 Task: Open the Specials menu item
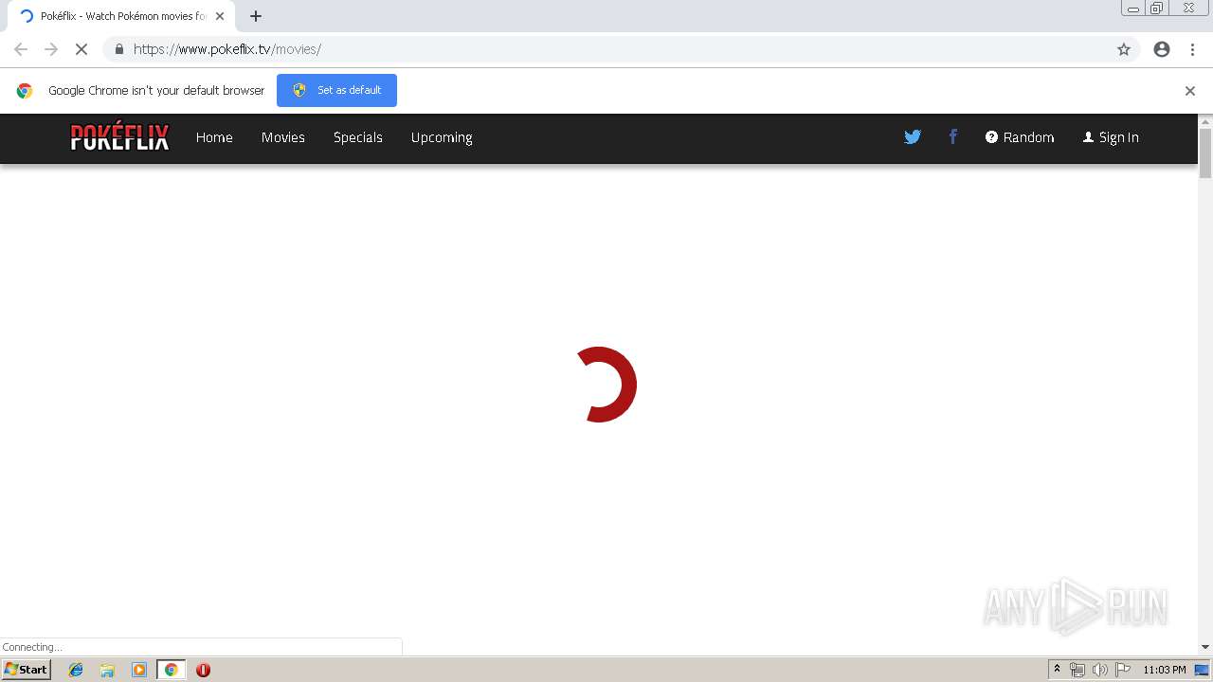358,137
